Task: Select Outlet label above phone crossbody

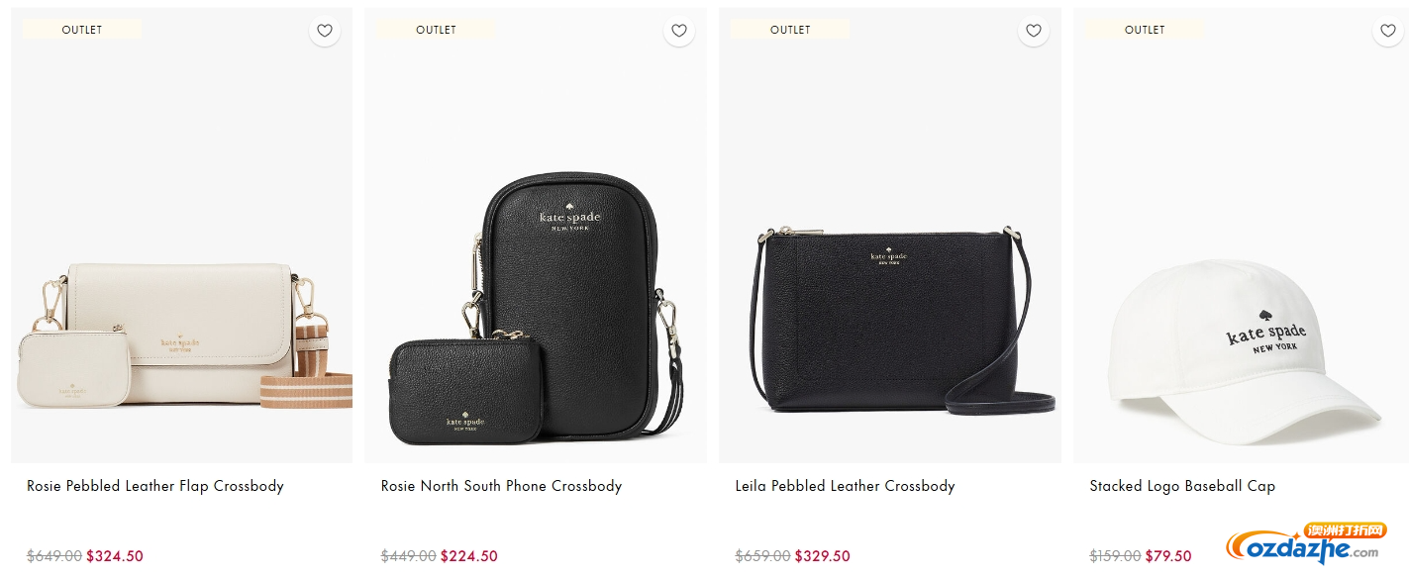Action: (x=436, y=30)
